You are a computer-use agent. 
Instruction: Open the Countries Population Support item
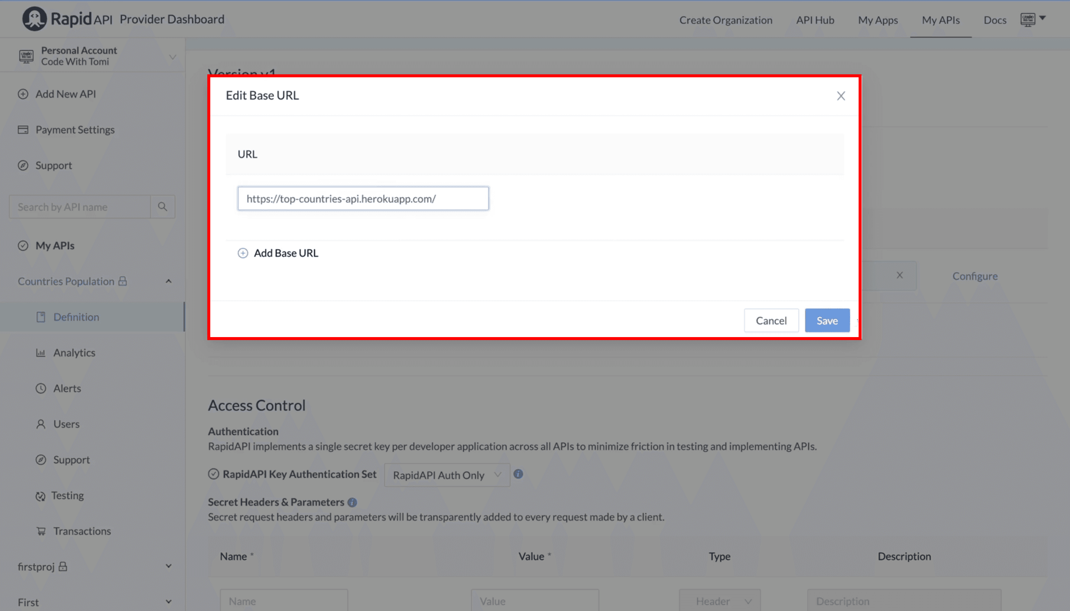tap(72, 459)
